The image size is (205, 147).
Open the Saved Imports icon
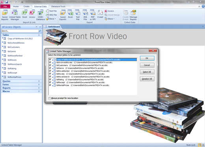tap(5, 15)
